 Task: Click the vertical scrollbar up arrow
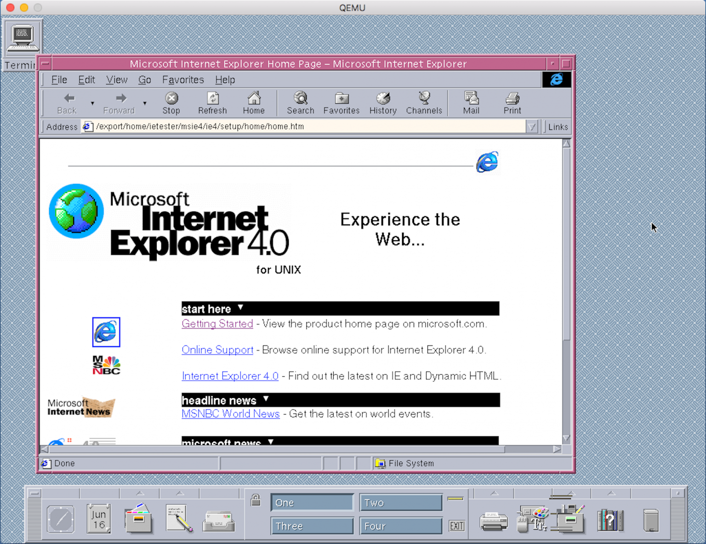566,144
